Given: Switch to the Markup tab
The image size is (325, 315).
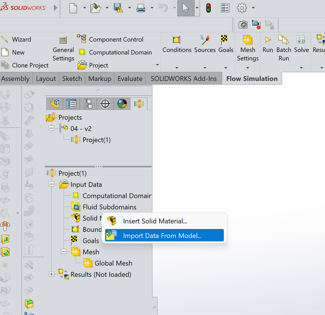Looking at the screenshot, I should pos(100,78).
